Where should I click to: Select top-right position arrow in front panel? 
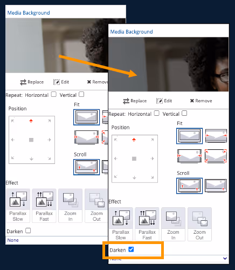tap(153, 140)
